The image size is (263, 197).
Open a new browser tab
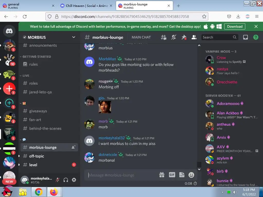pyautogui.click(x=178, y=6)
